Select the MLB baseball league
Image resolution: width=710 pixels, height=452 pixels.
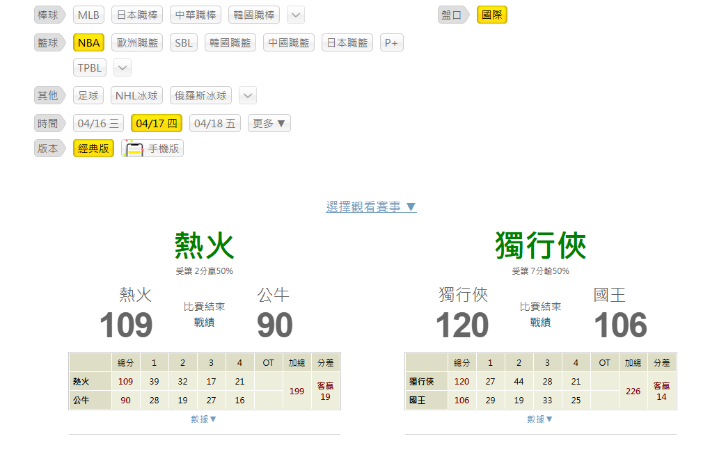click(x=89, y=15)
